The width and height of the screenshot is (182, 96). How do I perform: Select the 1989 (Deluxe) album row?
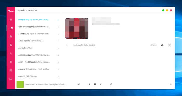tap(38, 27)
